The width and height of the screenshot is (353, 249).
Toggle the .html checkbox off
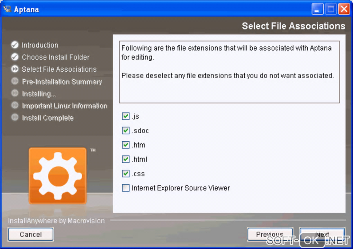(126, 159)
